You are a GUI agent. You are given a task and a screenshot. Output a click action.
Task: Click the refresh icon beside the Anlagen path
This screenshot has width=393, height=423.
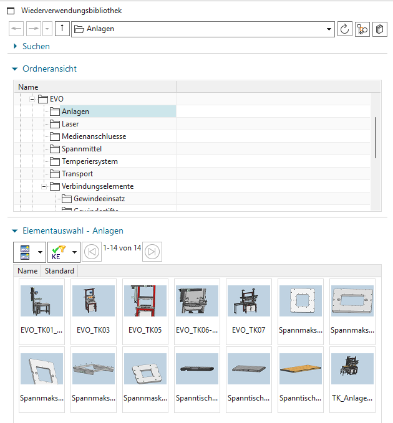[344, 29]
